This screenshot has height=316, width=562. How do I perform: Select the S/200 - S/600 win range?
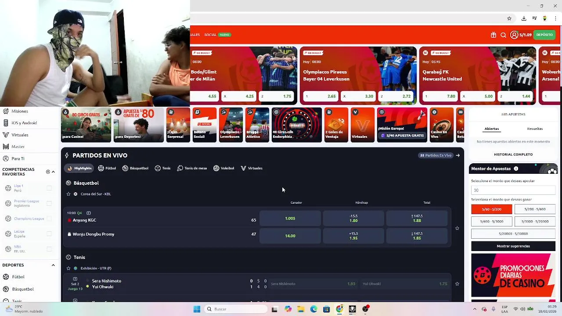535,209
